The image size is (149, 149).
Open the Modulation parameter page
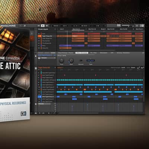(104, 53)
